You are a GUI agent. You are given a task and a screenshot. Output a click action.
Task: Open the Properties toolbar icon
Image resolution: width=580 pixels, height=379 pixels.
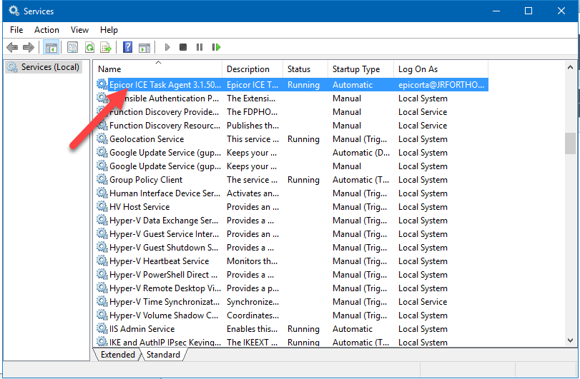pyautogui.click(x=72, y=47)
